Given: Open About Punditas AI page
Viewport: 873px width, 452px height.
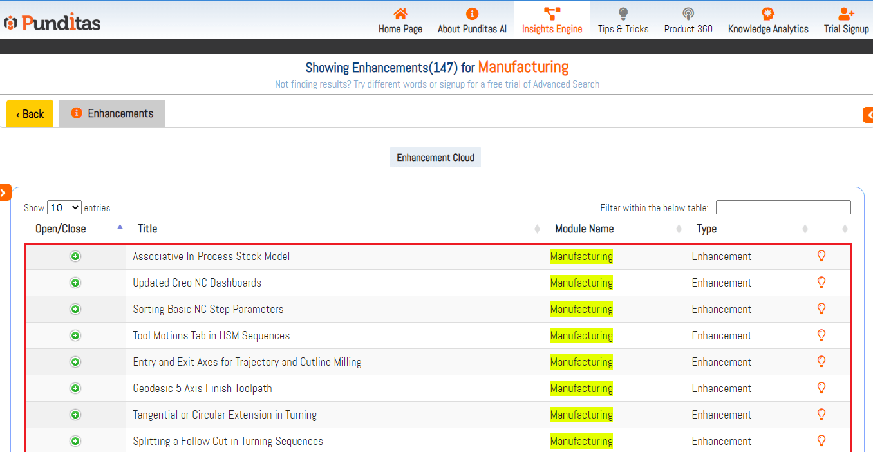Looking at the screenshot, I should 472,21.
